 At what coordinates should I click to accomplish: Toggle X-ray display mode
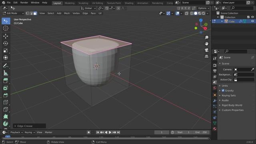pos(186,13)
